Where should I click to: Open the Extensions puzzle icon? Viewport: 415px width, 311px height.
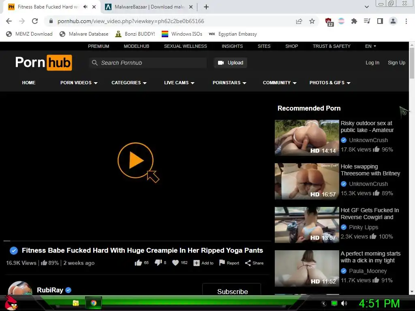354,21
